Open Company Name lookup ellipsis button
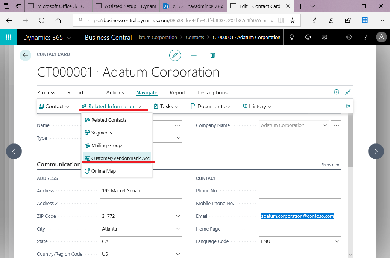 point(336,125)
